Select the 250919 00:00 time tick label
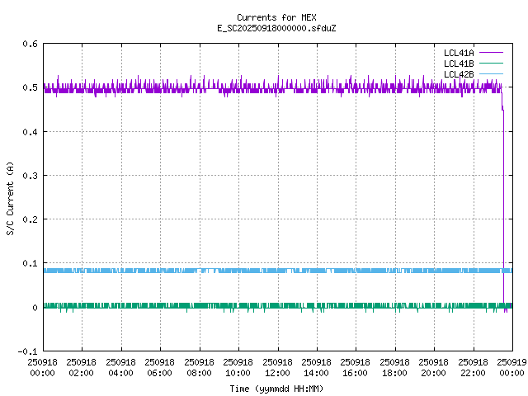This screenshot has width=528, height=396. pos(511,367)
